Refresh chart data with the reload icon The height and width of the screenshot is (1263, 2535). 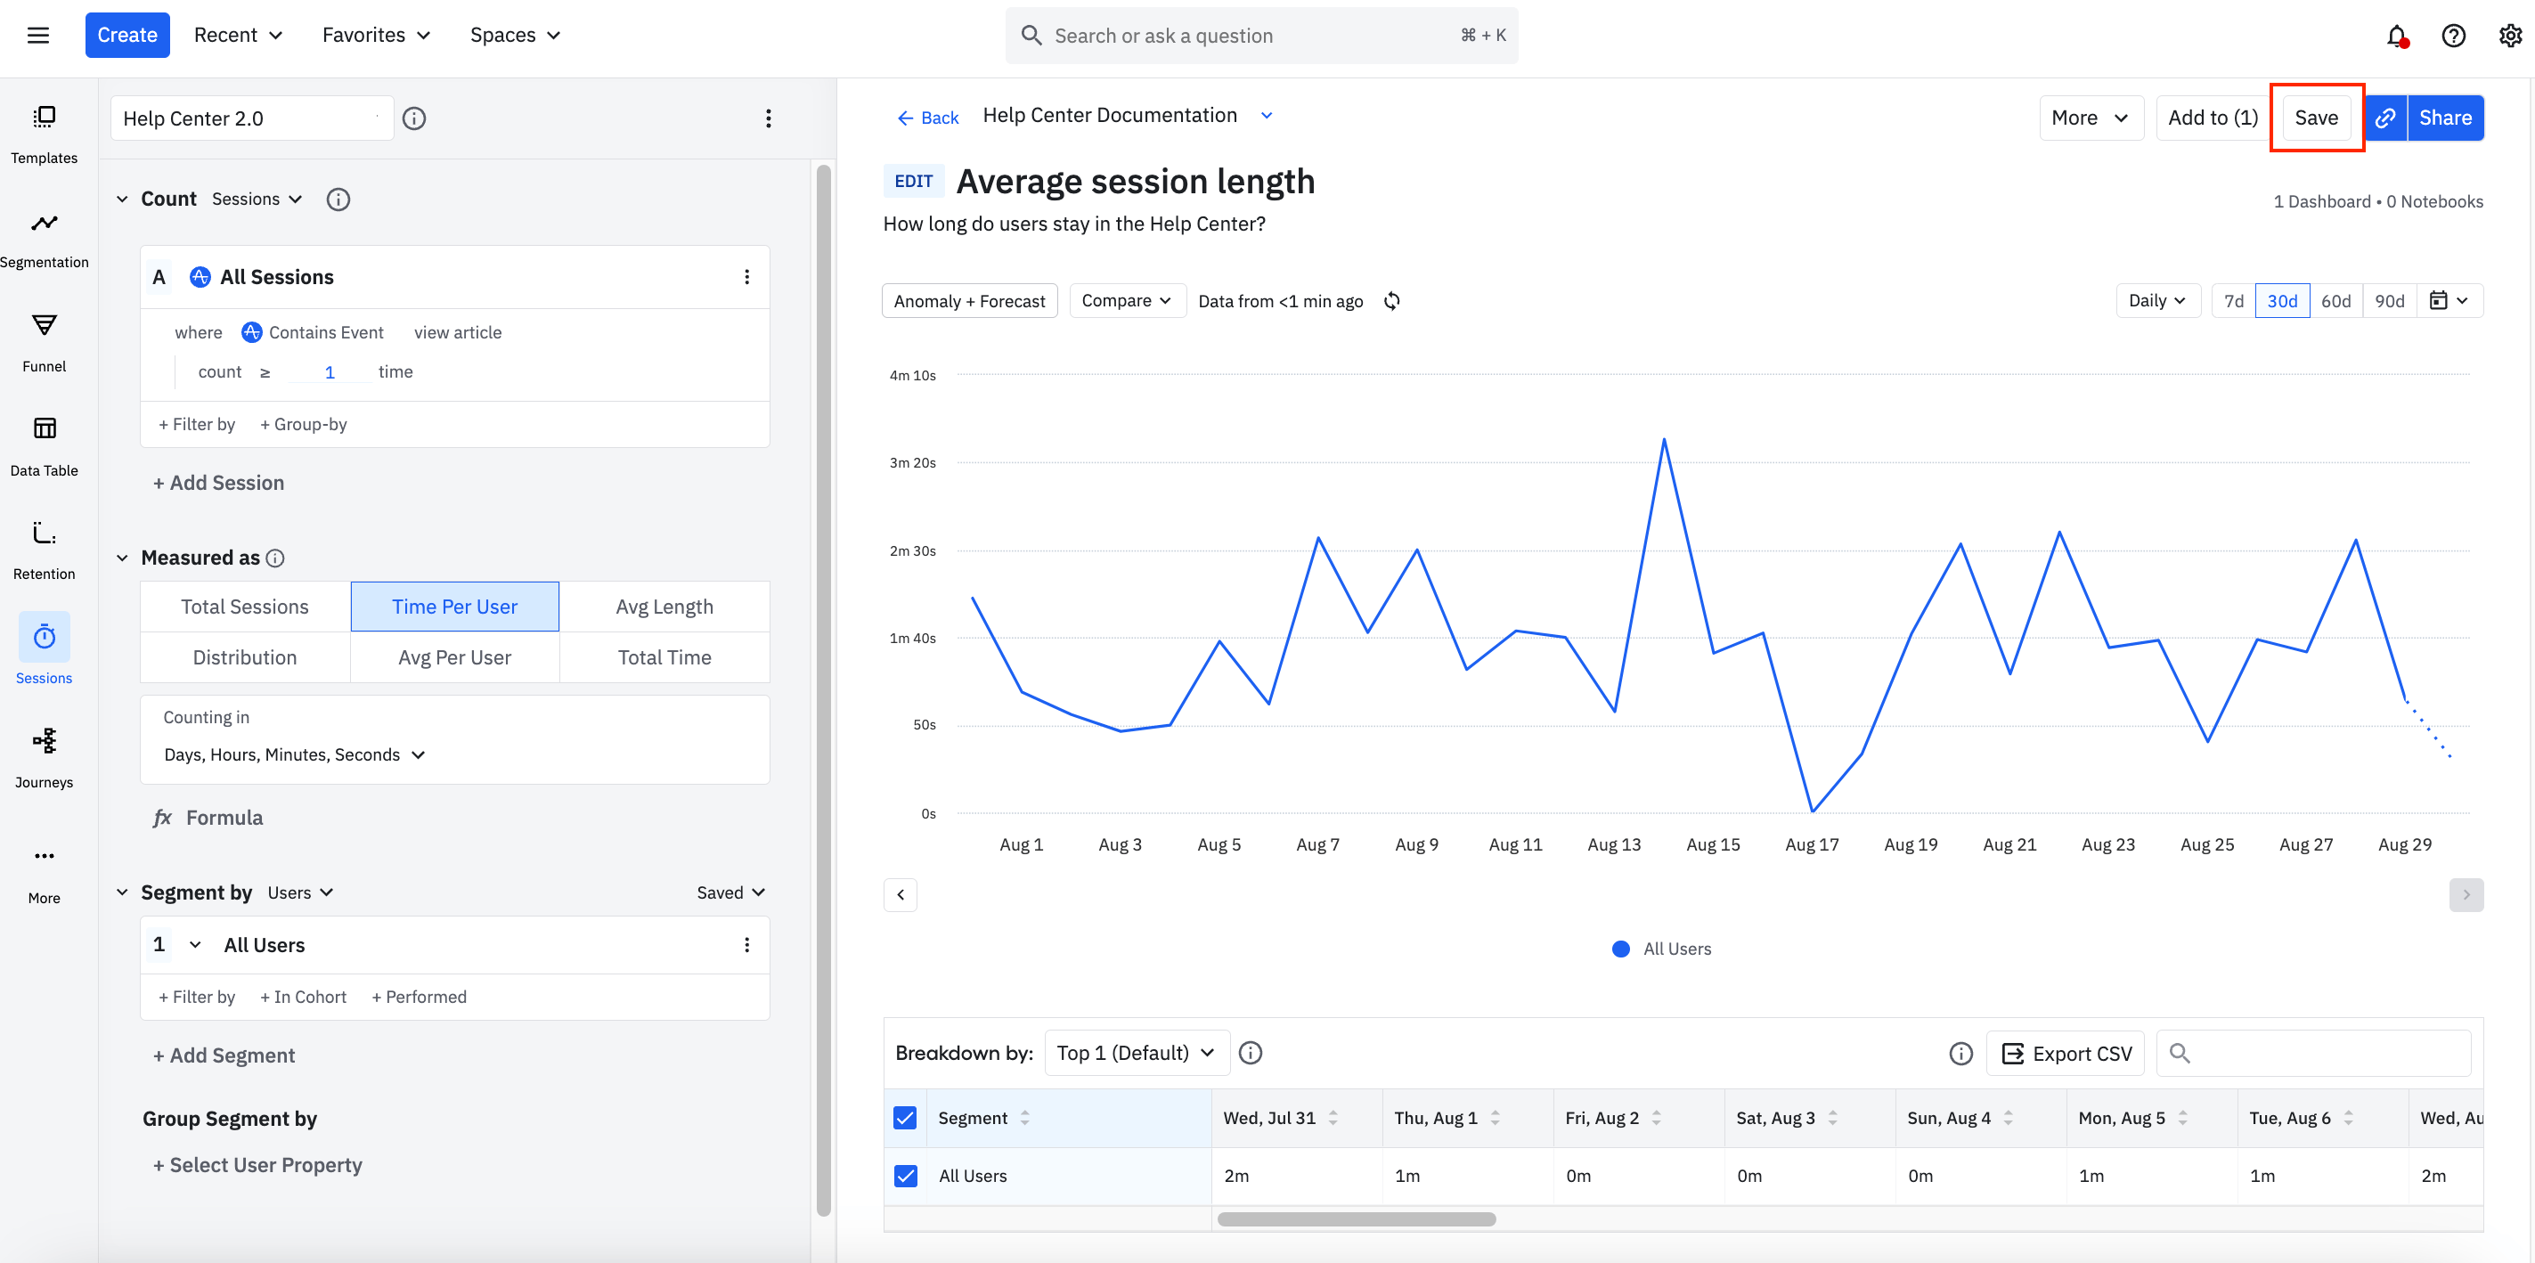(1391, 301)
